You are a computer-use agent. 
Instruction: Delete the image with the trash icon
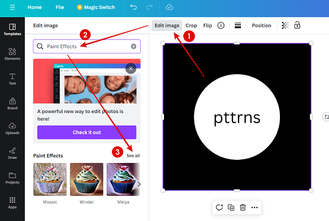[243, 207]
